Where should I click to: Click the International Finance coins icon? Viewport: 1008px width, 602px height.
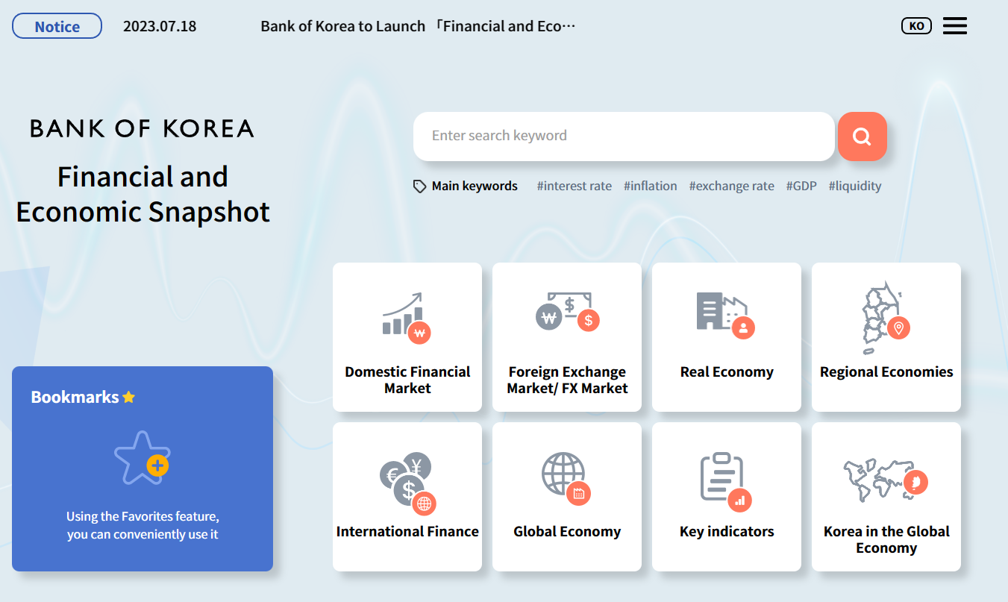click(407, 483)
